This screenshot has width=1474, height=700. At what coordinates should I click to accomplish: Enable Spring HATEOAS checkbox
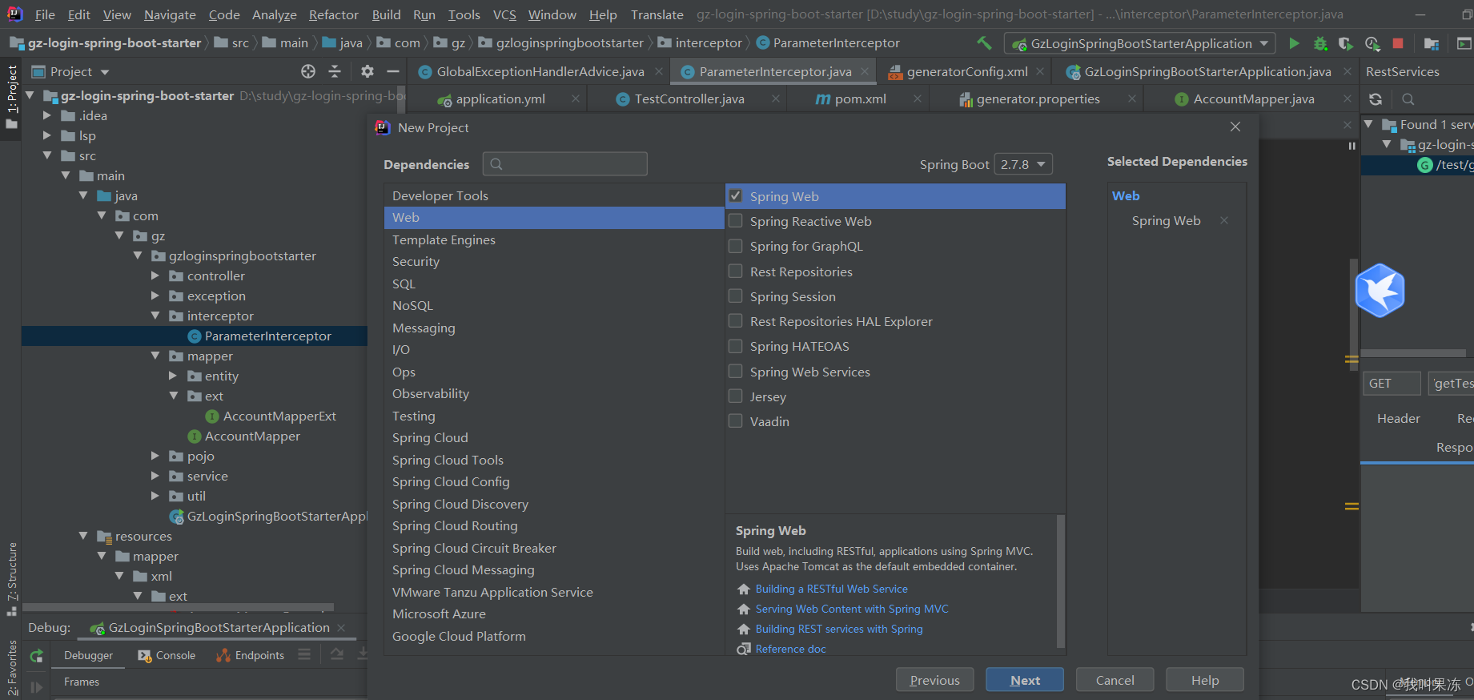[x=736, y=345]
